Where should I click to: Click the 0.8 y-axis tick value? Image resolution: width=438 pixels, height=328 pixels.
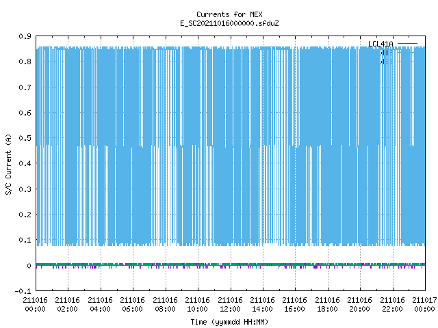point(25,61)
